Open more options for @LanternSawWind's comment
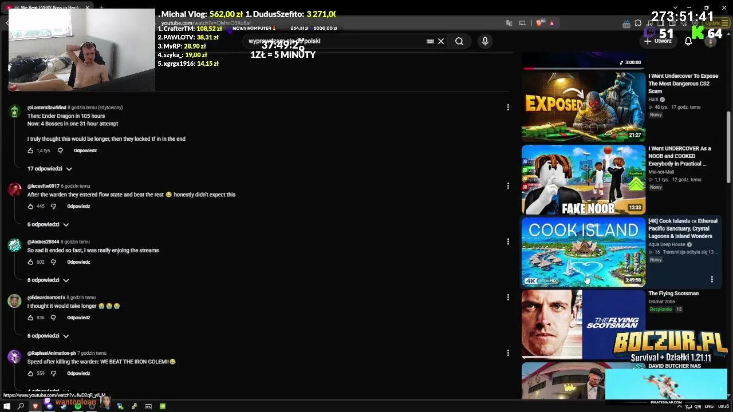The image size is (733, 412). [508, 107]
